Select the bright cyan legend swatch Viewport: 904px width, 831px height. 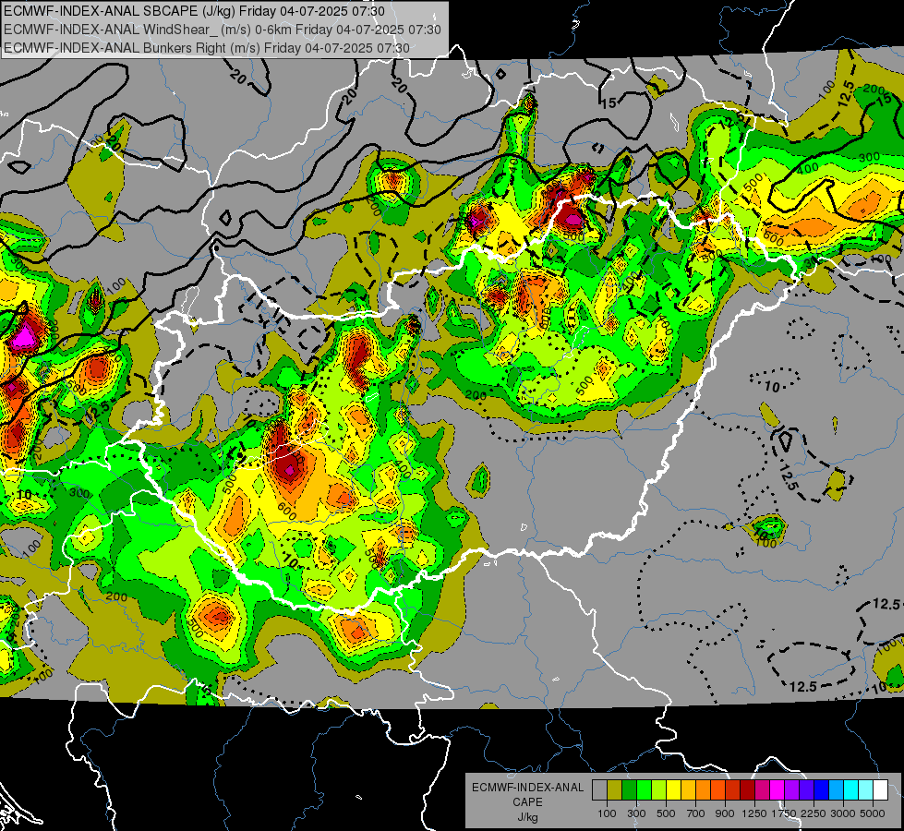(851, 789)
